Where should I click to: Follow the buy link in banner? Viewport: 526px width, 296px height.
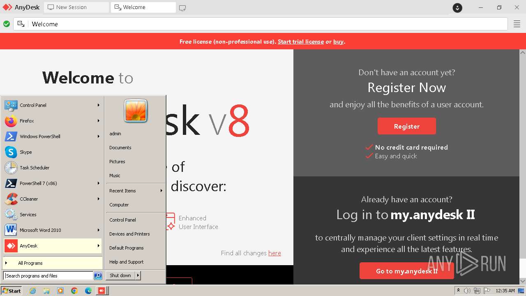coord(338,42)
